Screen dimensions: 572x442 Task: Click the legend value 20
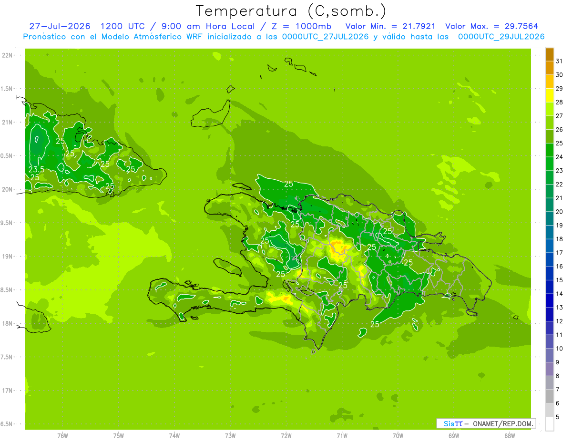point(560,212)
